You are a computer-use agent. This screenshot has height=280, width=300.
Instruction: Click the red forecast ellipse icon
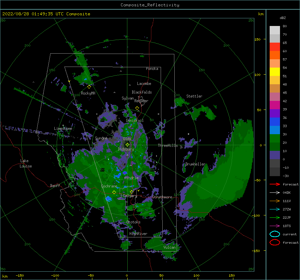coord(275,242)
